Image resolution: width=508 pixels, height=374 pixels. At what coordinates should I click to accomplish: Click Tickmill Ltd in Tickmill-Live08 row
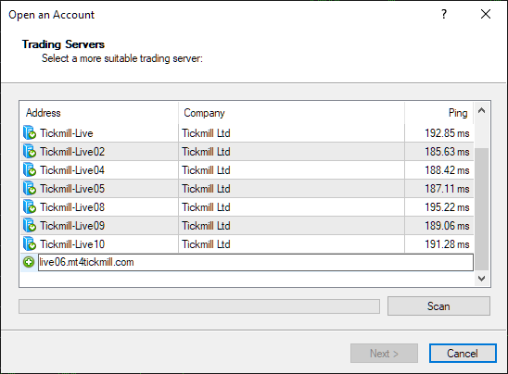click(x=206, y=207)
